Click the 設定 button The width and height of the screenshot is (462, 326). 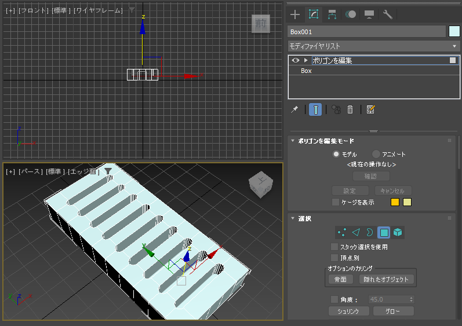(x=350, y=191)
